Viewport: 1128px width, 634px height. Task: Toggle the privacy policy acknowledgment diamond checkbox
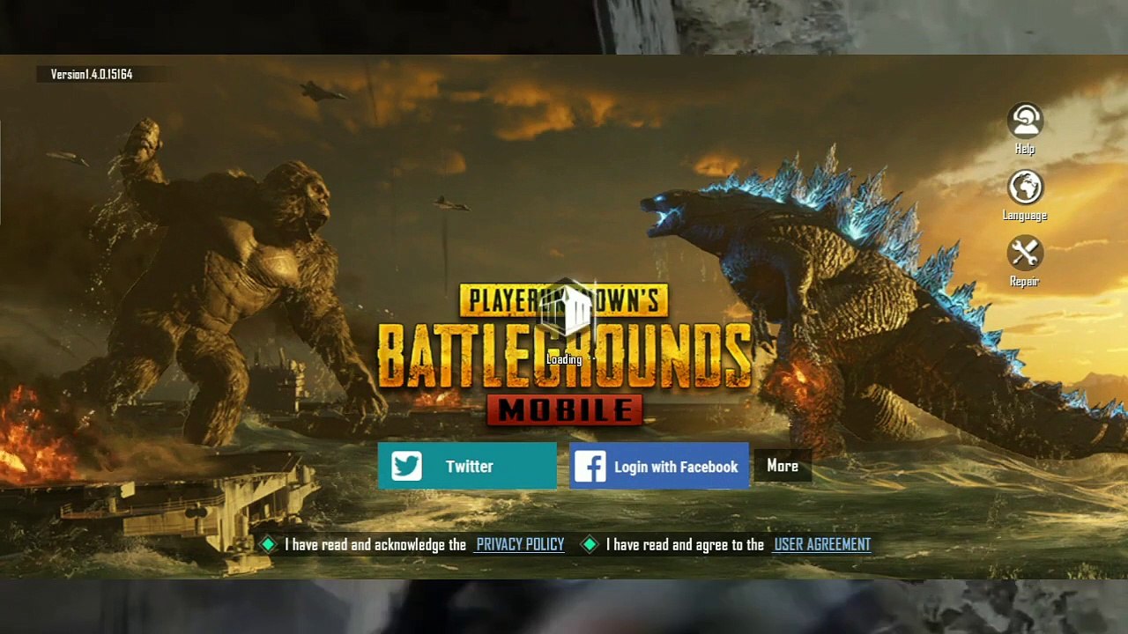tap(268, 544)
